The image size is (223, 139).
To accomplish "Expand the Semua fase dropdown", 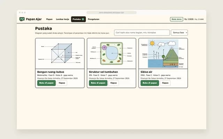I will click(179, 33).
